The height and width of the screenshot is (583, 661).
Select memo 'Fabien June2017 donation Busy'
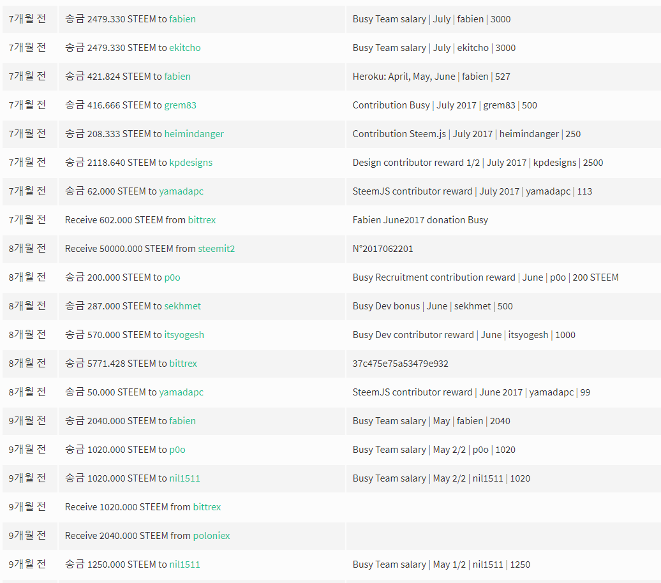point(420,219)
